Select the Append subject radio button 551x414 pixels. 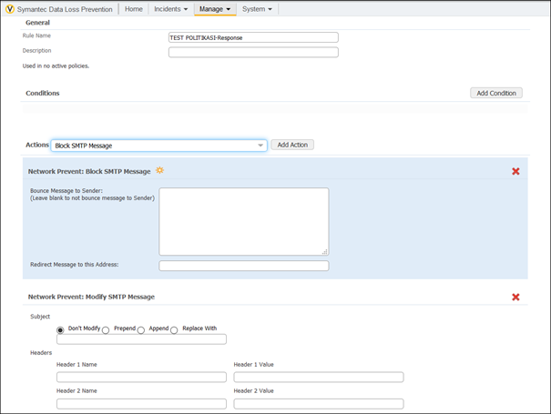(141, 330)
